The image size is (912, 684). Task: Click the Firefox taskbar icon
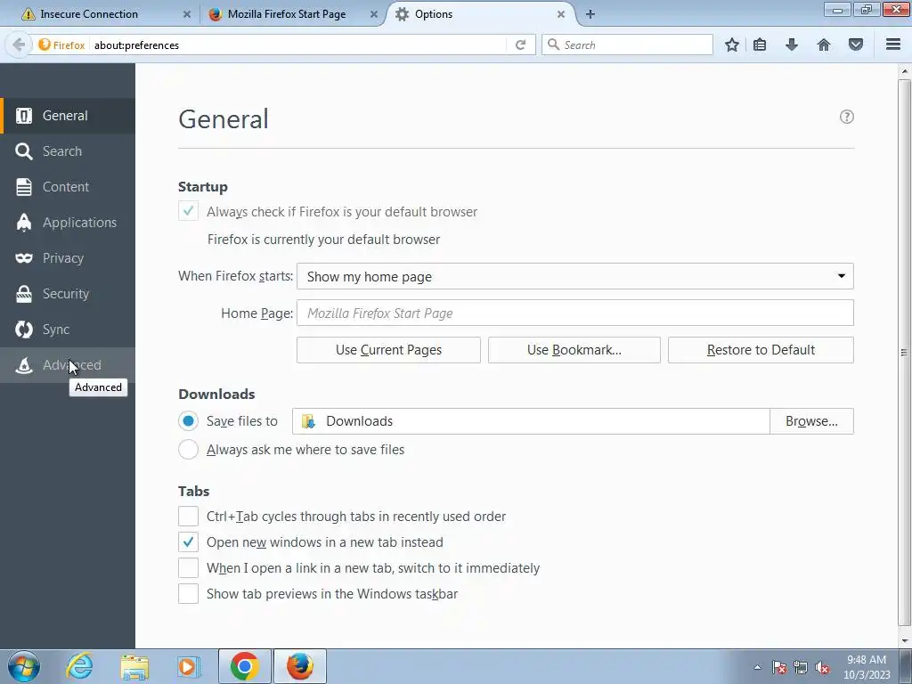coord(299,666)
